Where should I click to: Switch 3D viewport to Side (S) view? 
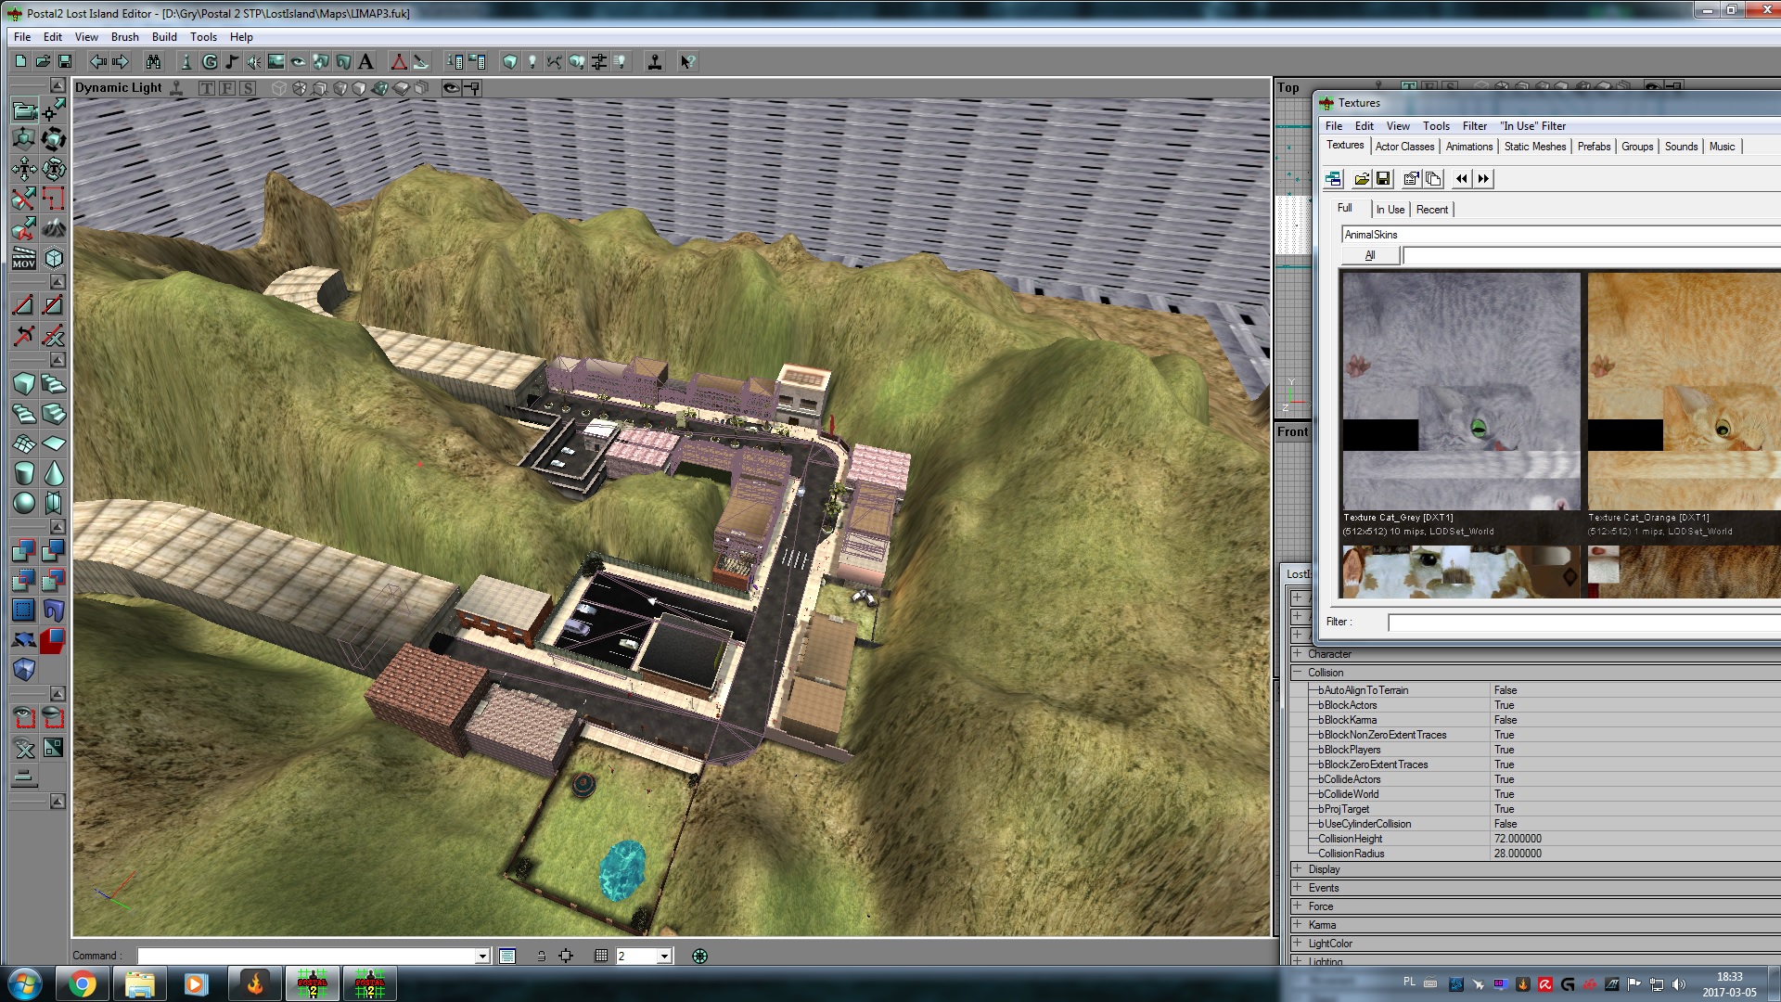point(247,88)
